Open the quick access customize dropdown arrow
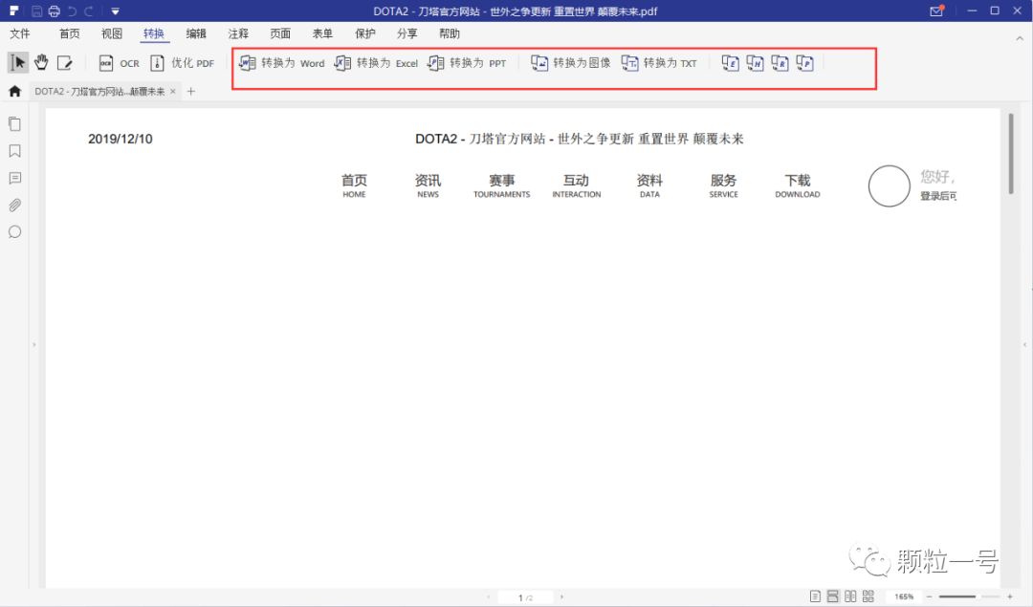The height and width of the screenshot is (607, 1033). pyautogui.click(x=114, y=10)
